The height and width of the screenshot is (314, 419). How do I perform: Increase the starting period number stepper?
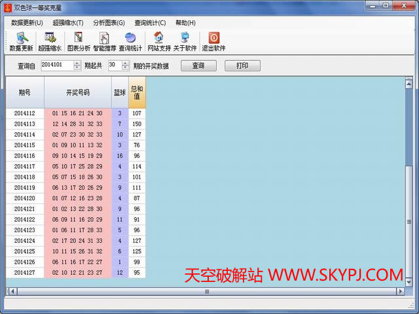(x=79, y=63)
